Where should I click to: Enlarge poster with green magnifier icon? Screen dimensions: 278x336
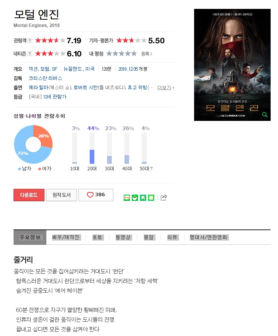tap(265, 115)
